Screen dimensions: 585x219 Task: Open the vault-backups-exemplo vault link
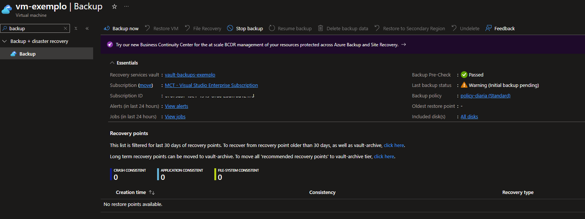(x=190, y=75)
